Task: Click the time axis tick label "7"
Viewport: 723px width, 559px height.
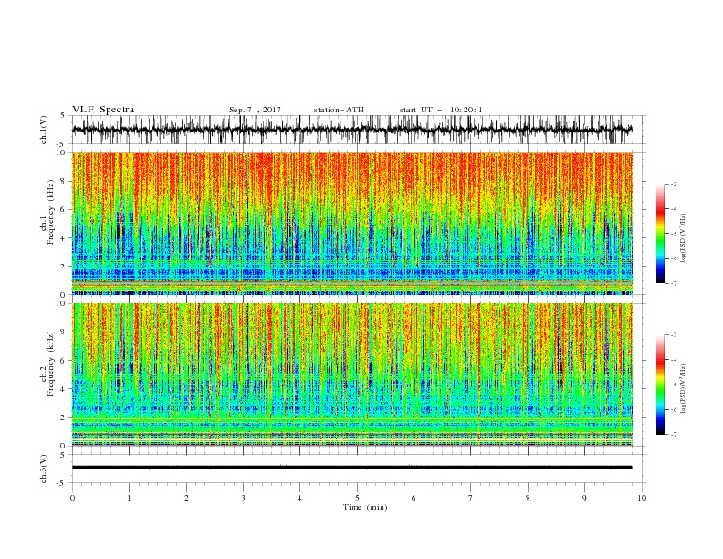Action: pos(471,498)
